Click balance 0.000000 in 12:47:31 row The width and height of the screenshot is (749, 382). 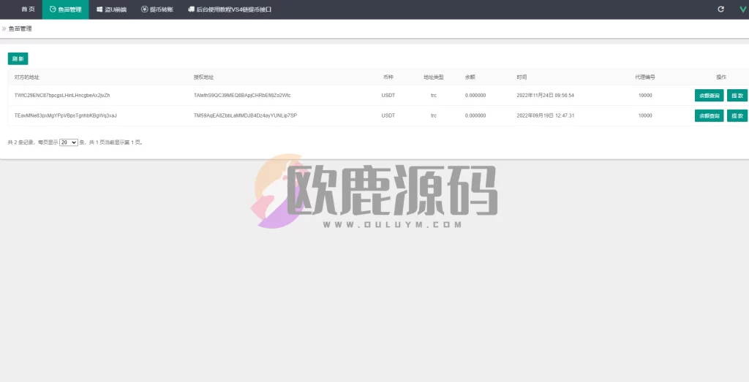[x=475, y=116]
